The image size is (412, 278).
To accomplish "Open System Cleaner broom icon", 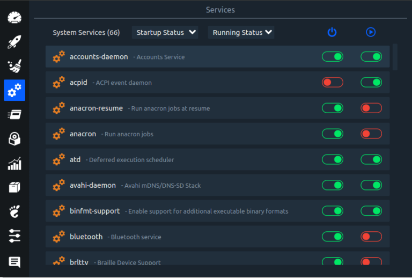I will coord(14,66).
